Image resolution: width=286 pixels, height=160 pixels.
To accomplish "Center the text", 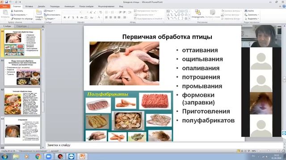I will [110, 17].
